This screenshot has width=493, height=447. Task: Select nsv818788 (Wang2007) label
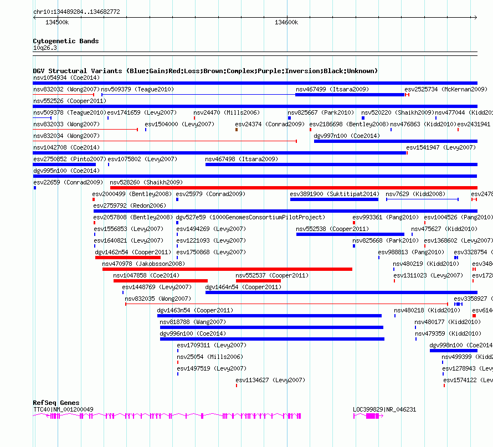click(x=193, y=322)
